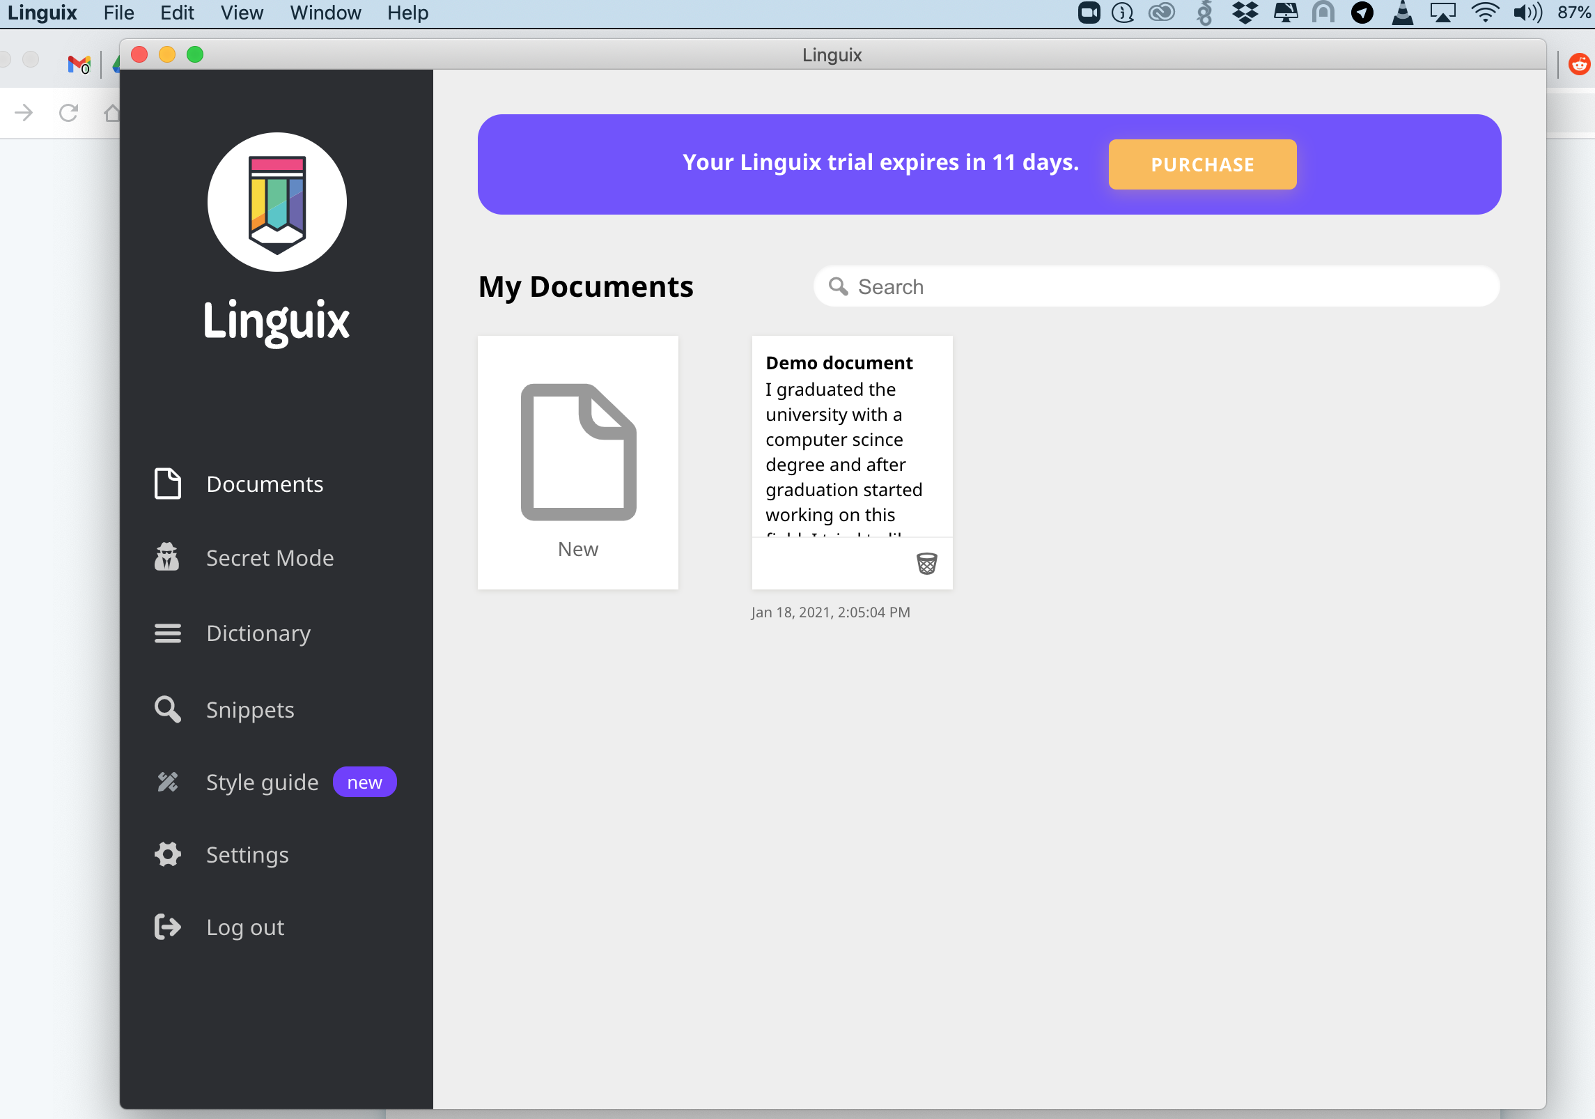Click the Dictionary list icon

(x=167, y=633)
